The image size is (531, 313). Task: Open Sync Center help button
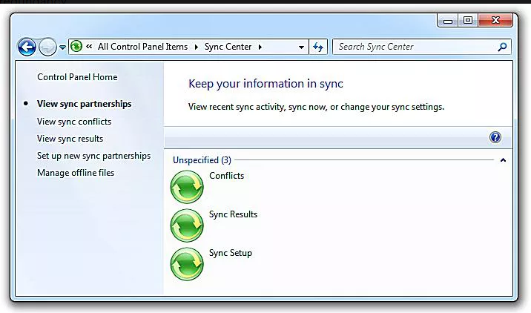(x=495, y=137)
